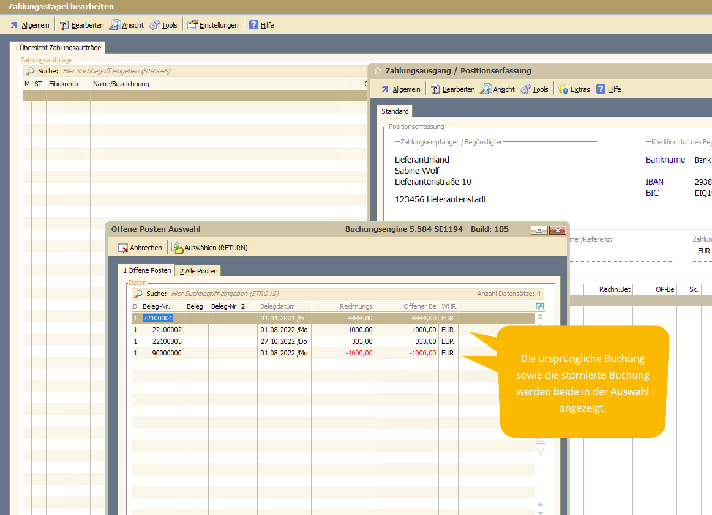Click the Bankname link label

665,160
